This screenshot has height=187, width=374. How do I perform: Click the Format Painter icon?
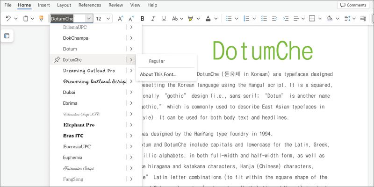(42, 19)
